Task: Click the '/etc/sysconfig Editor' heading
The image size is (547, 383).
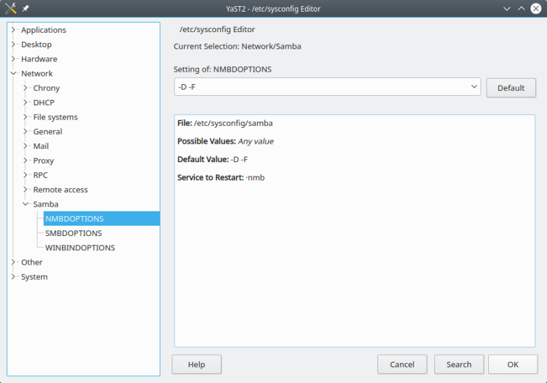Action: click(217, 29)
